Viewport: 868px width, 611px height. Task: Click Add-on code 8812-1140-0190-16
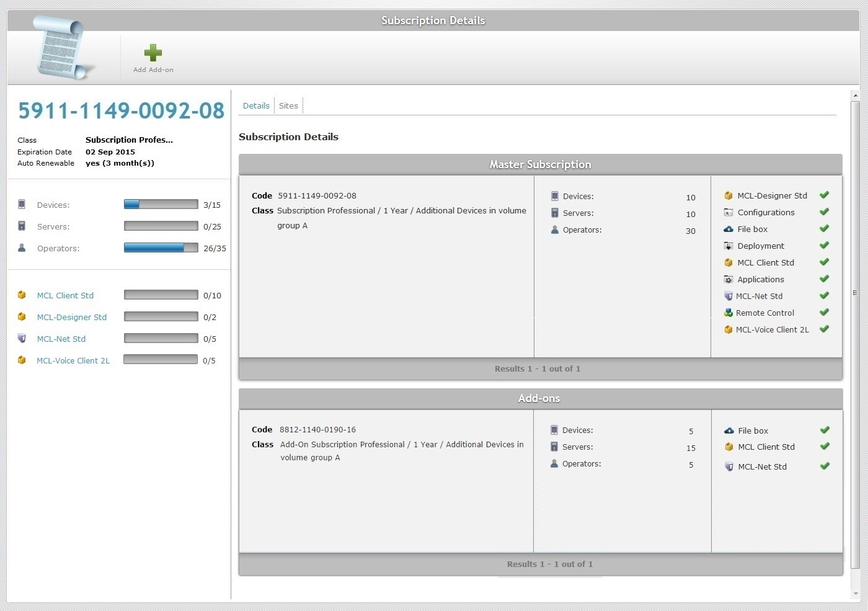[x=317, y=429]
